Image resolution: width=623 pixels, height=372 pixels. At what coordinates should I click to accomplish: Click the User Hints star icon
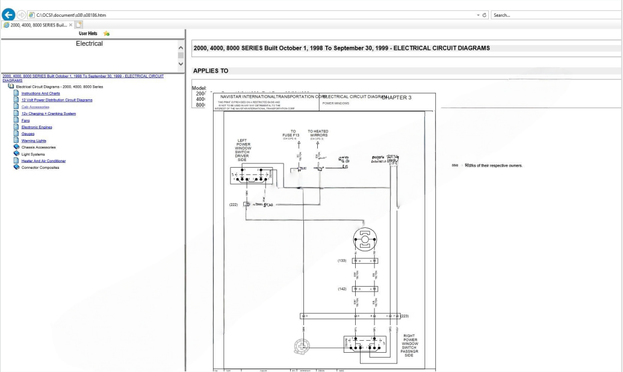[x=107, y=34]
